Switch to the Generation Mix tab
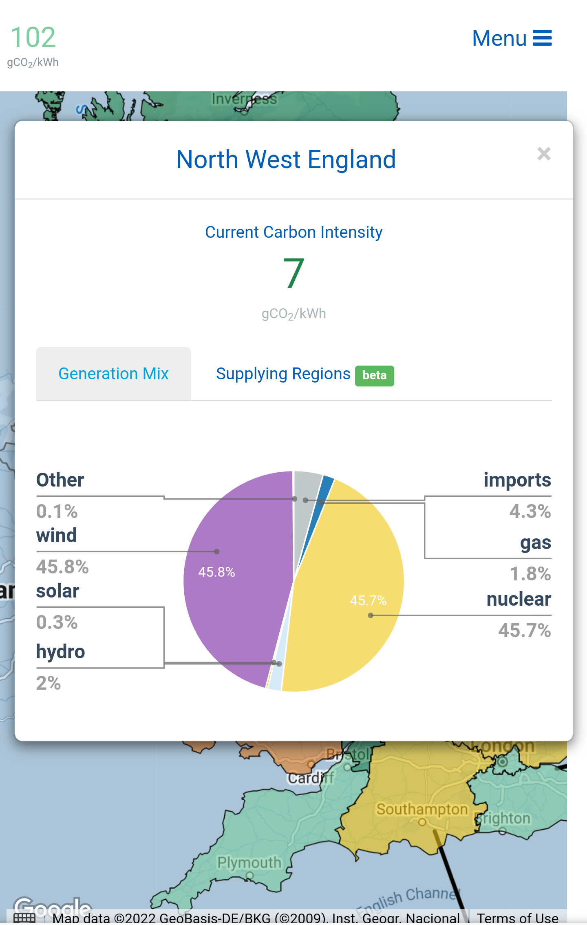587x925 pixels. point(113,374)
